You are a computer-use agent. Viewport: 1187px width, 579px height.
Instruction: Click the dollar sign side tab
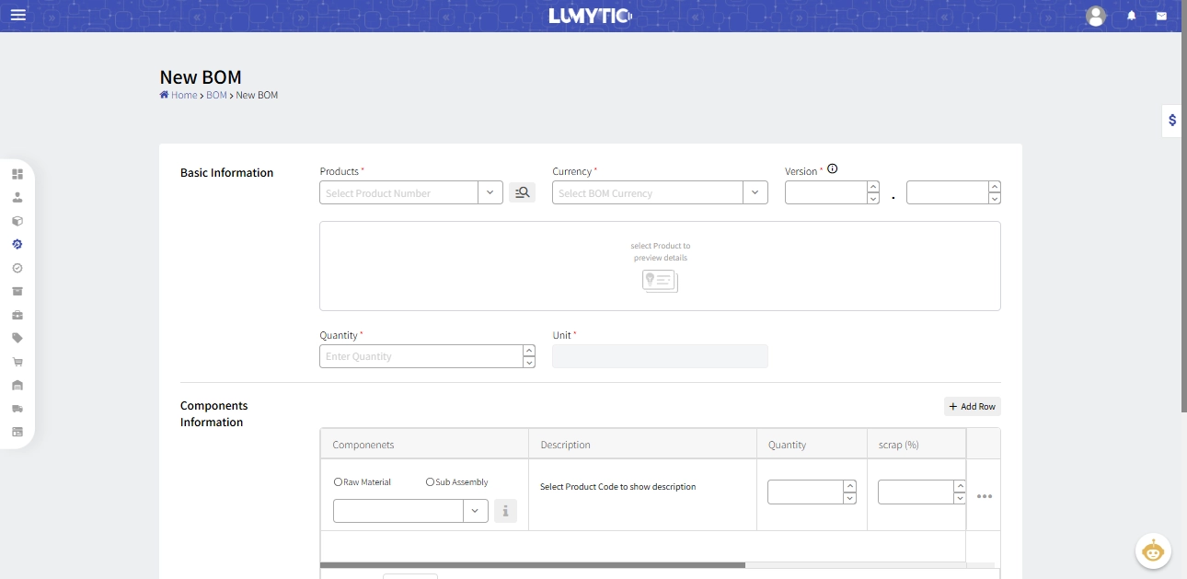click(x=1172, y=120)
